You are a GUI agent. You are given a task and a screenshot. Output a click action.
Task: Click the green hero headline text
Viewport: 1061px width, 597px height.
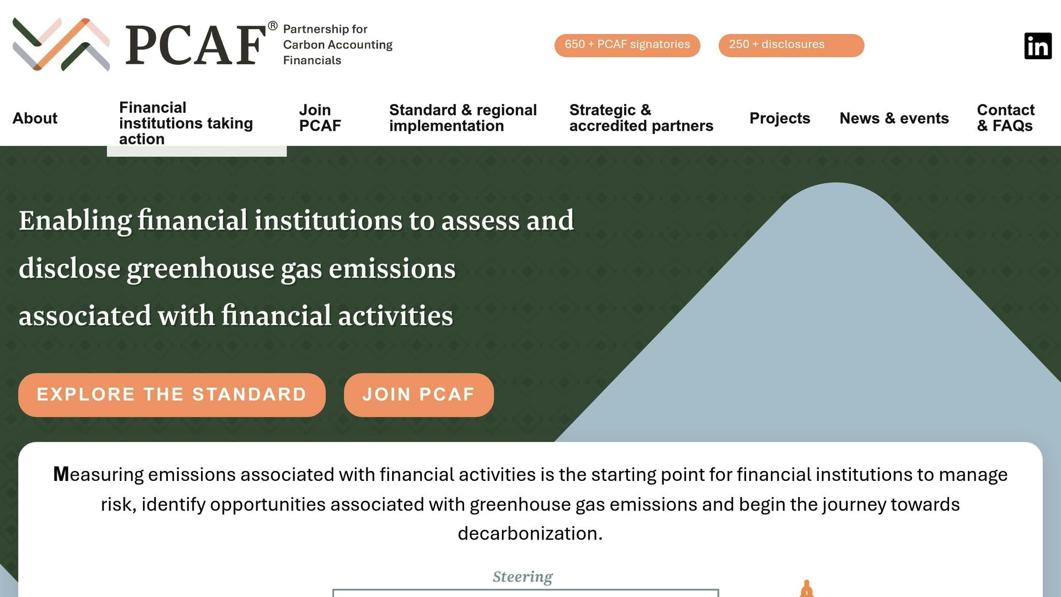coord(296,267)
